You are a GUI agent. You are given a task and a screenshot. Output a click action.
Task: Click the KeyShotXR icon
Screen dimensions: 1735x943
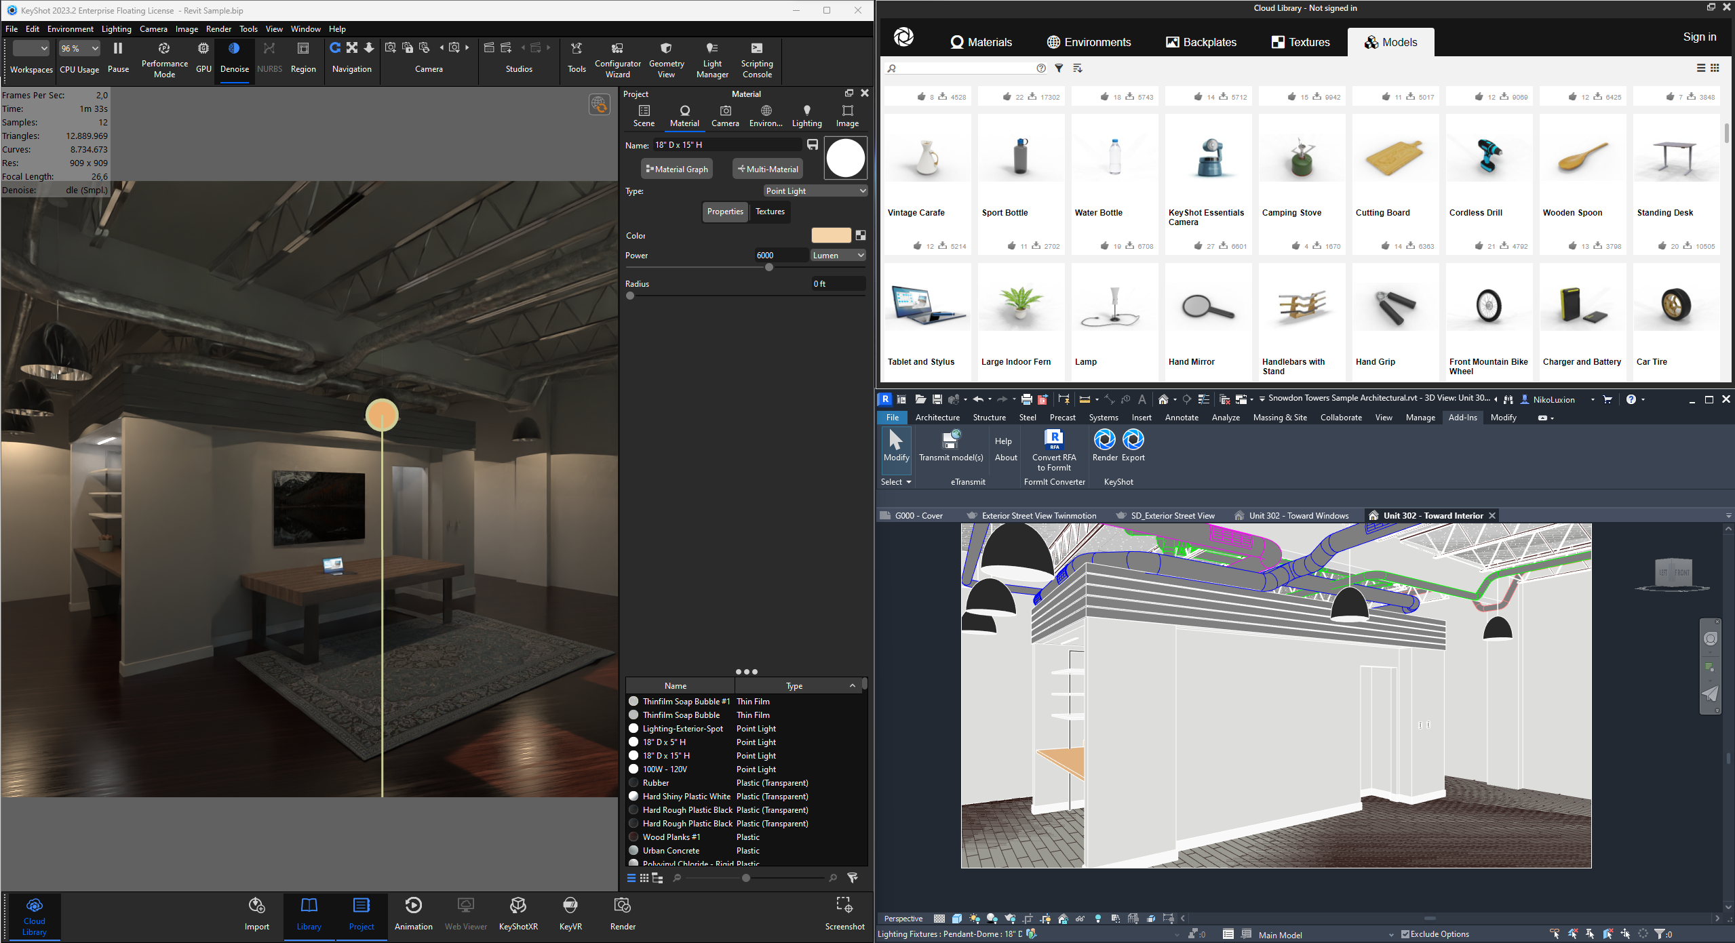[x=518, y=912]
